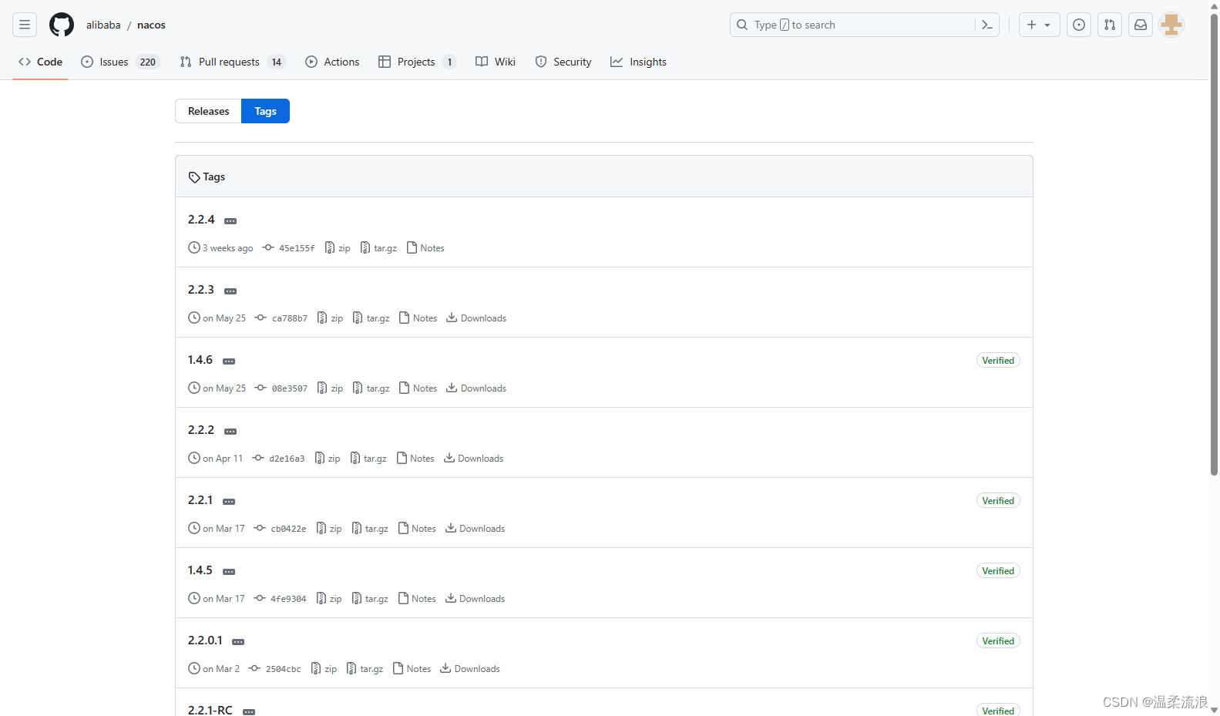Open Notes for tag 2.2.4
Screen dimensions: 1220x716
click(x=425, y=248)
